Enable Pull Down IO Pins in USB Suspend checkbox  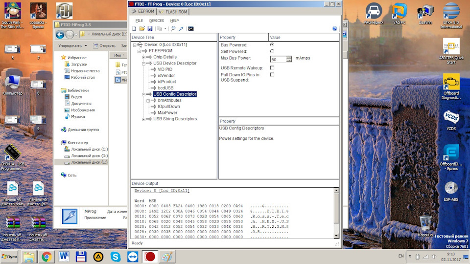pos(272,74)
